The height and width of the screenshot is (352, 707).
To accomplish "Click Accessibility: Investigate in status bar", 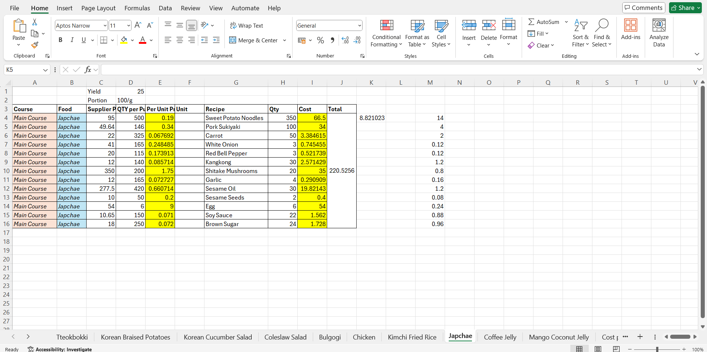I will point(60,349).
